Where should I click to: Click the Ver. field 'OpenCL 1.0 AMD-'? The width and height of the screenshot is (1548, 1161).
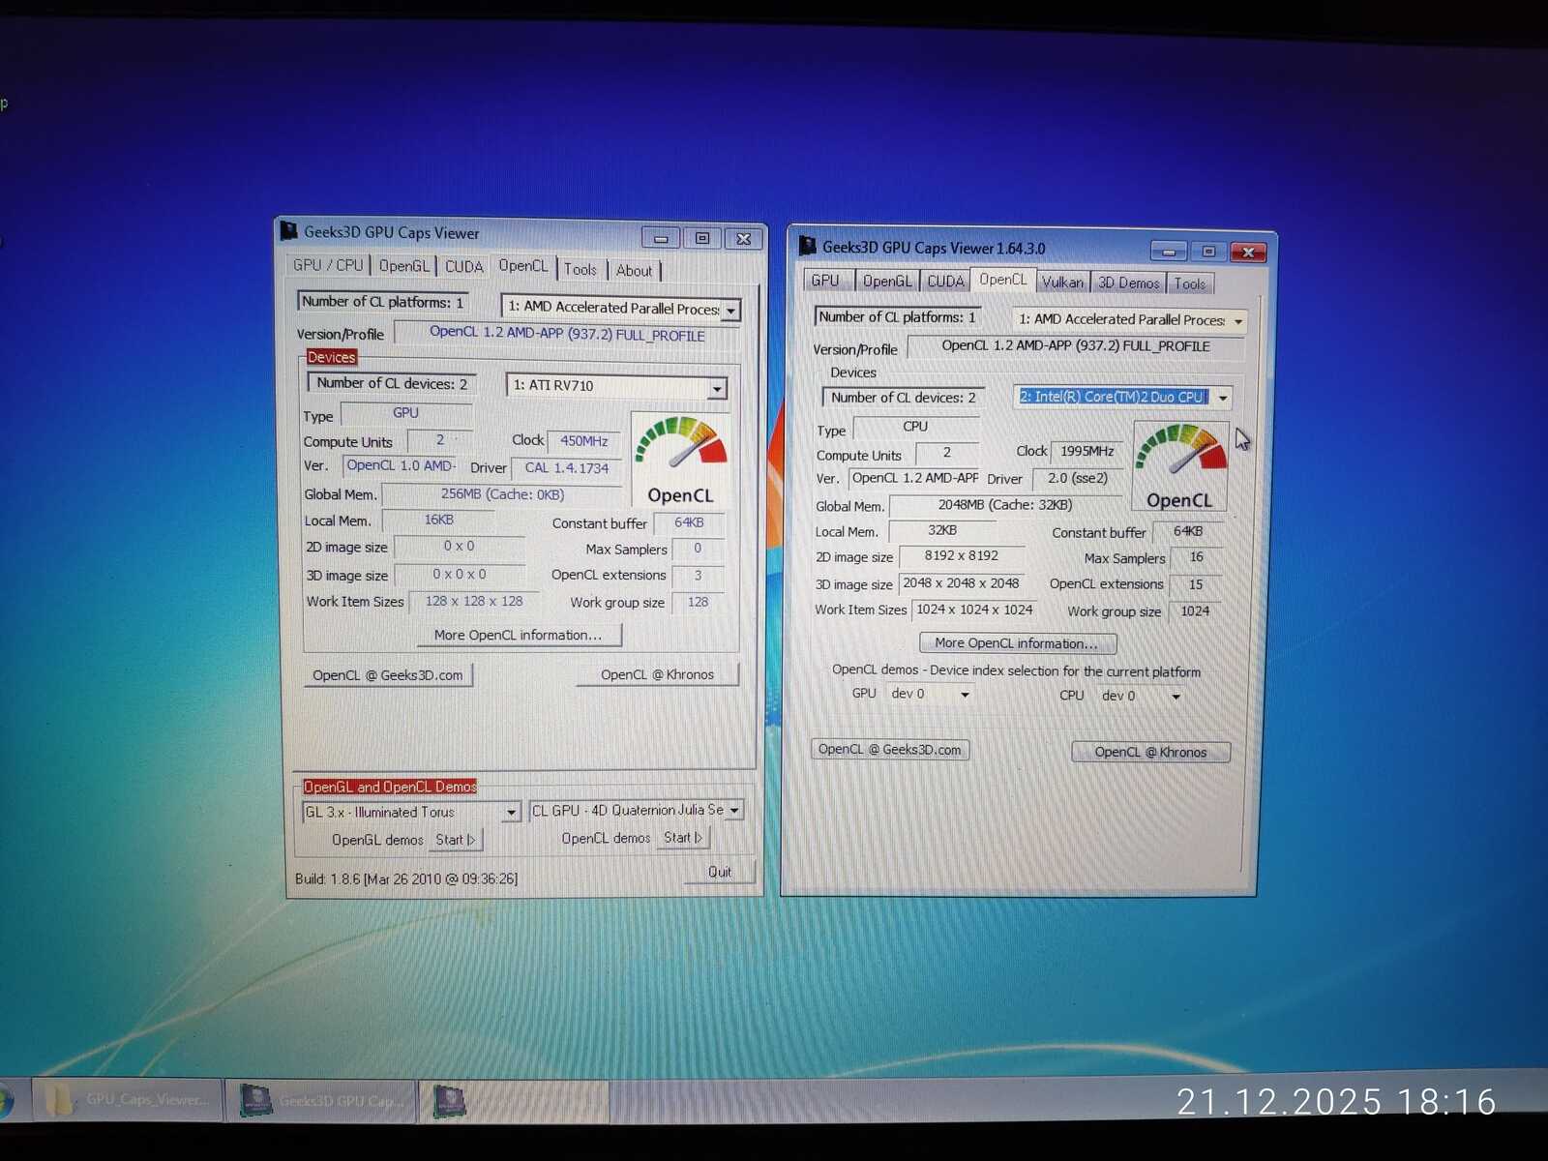(x=401, y=466)
